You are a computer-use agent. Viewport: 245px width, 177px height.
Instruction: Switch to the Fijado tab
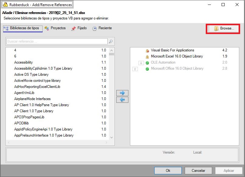[79, 28]
